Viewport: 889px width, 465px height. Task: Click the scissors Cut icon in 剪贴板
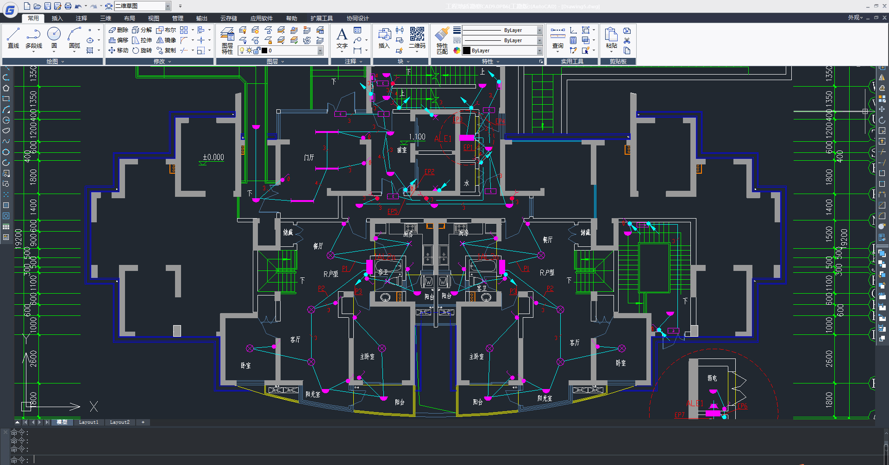pyautogui.click(x=627, y=41)
